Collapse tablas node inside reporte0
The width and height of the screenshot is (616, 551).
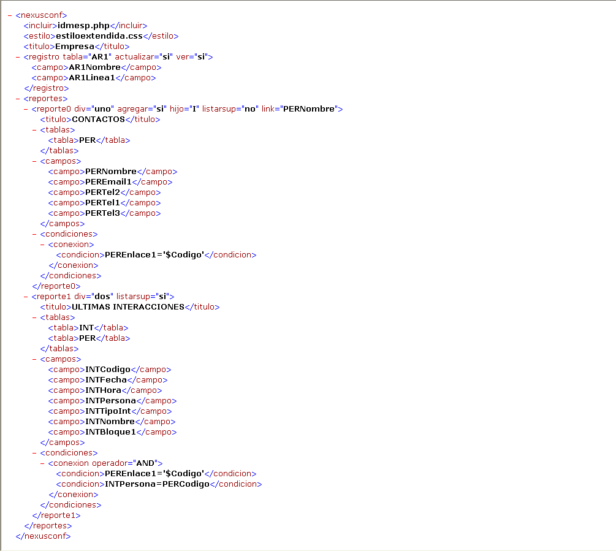pos(34,129)
